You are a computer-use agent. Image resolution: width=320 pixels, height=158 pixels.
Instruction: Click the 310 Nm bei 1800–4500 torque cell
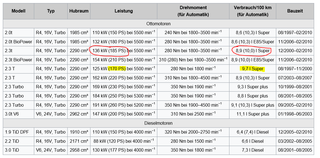tap(193, 78)
